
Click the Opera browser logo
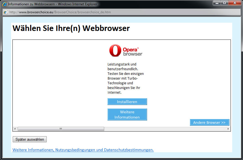[126, 51]
